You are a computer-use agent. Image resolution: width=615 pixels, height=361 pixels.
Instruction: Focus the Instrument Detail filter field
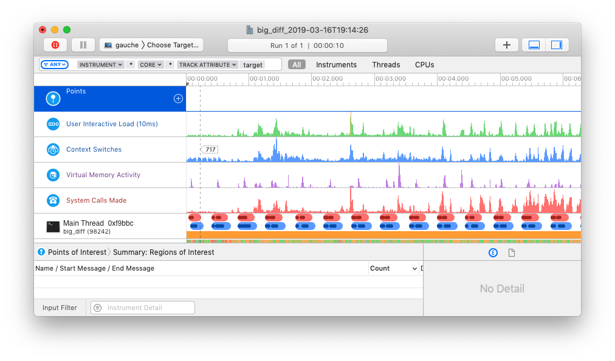[x=143, y=308]
